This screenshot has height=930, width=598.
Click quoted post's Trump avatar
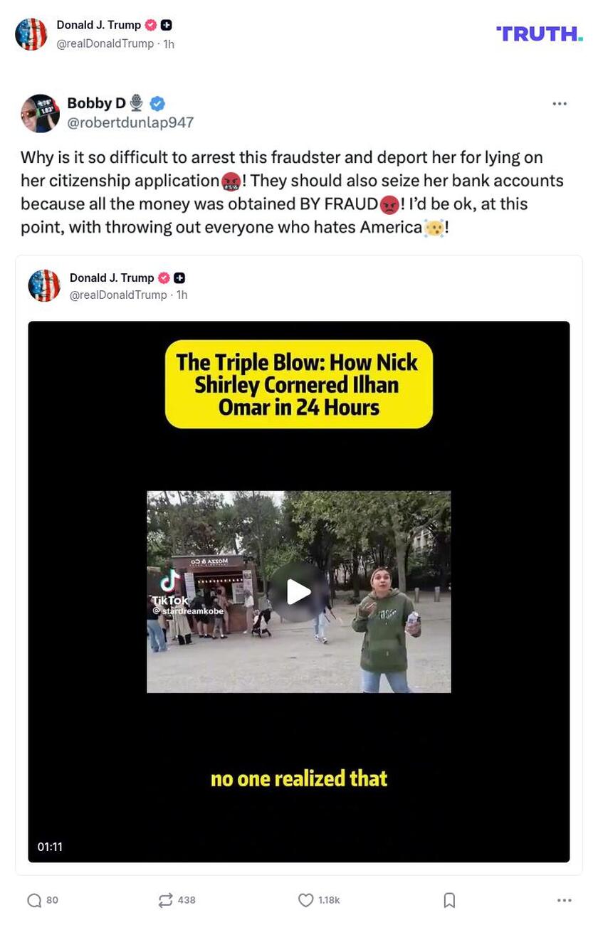tap(44, 286)
